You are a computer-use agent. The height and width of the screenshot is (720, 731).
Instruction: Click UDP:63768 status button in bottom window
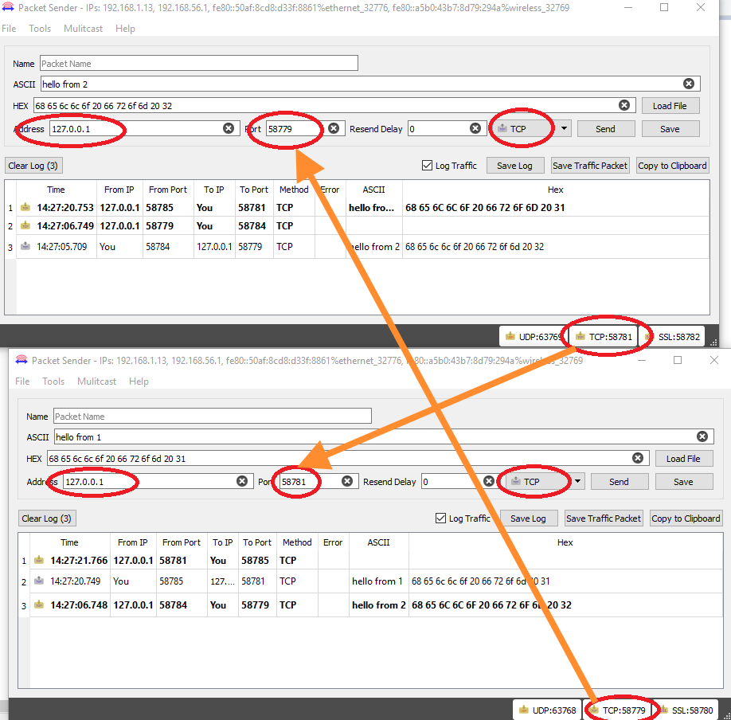(547, 710)
